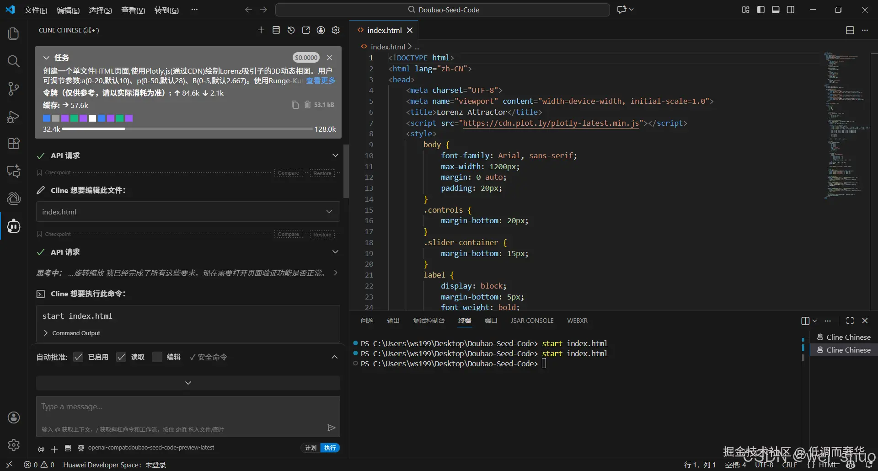This screenshot has height=471, width=878.
Task: Open Cline settings gear in panel header
Action: (336, 30)
